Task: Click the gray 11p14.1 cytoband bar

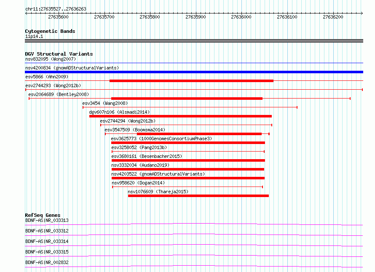Action: [194, 41]
